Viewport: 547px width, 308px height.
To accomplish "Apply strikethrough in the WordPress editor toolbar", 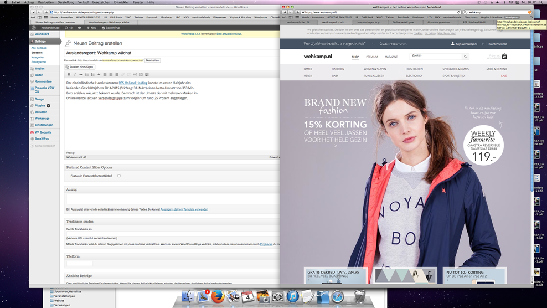I will click(81, 74).
